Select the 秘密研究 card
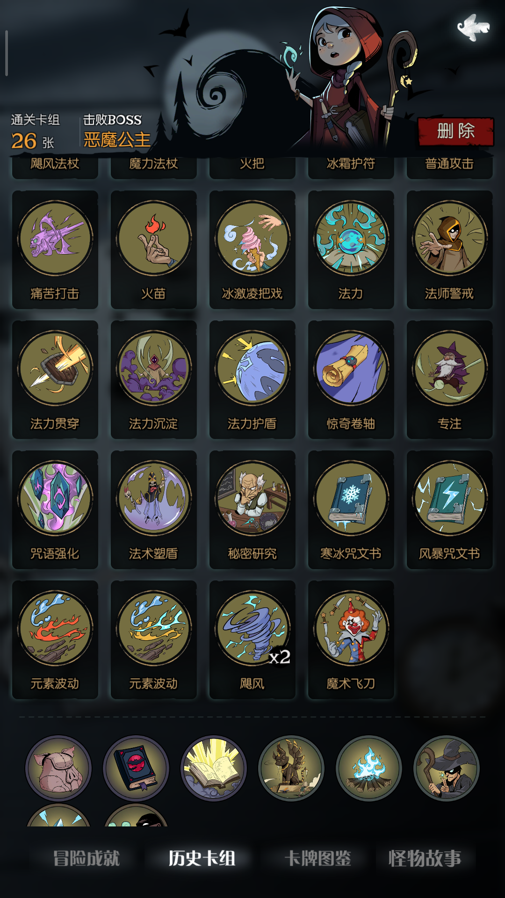Image resolution: width=505 pixels, height=898 pixels. (252, 509)
